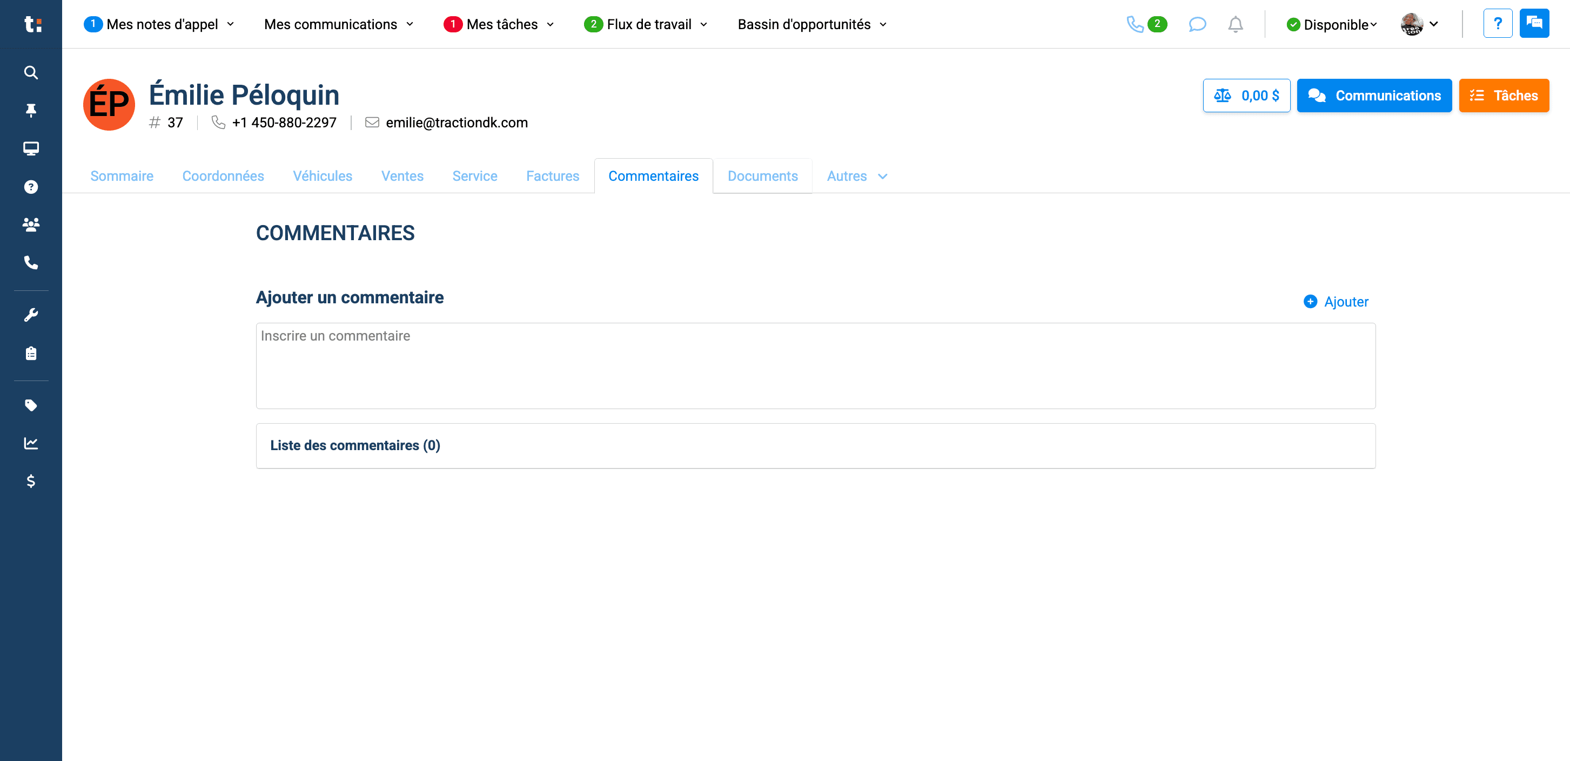The height and width of the screenshot is (761, 1570).
Task: Click the emilie@tractiondk.com email
Action: [457, 123]
